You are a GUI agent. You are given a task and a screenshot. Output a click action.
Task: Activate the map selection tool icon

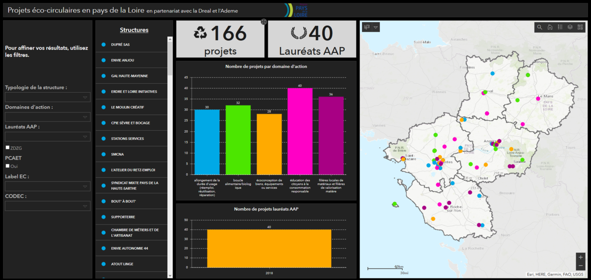pos(367,27)
